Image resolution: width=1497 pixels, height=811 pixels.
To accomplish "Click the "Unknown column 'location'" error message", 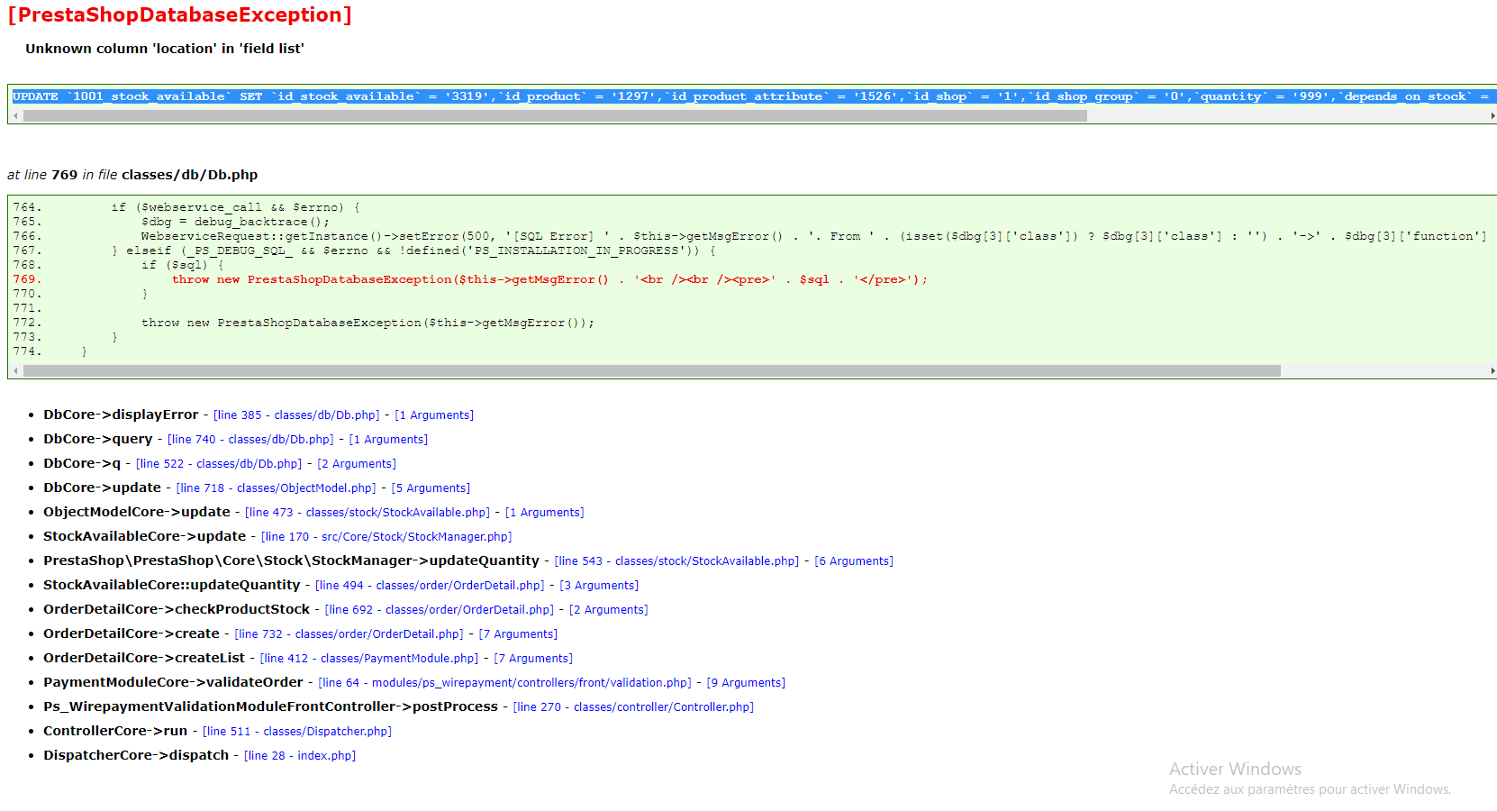I will pos(165,49).
